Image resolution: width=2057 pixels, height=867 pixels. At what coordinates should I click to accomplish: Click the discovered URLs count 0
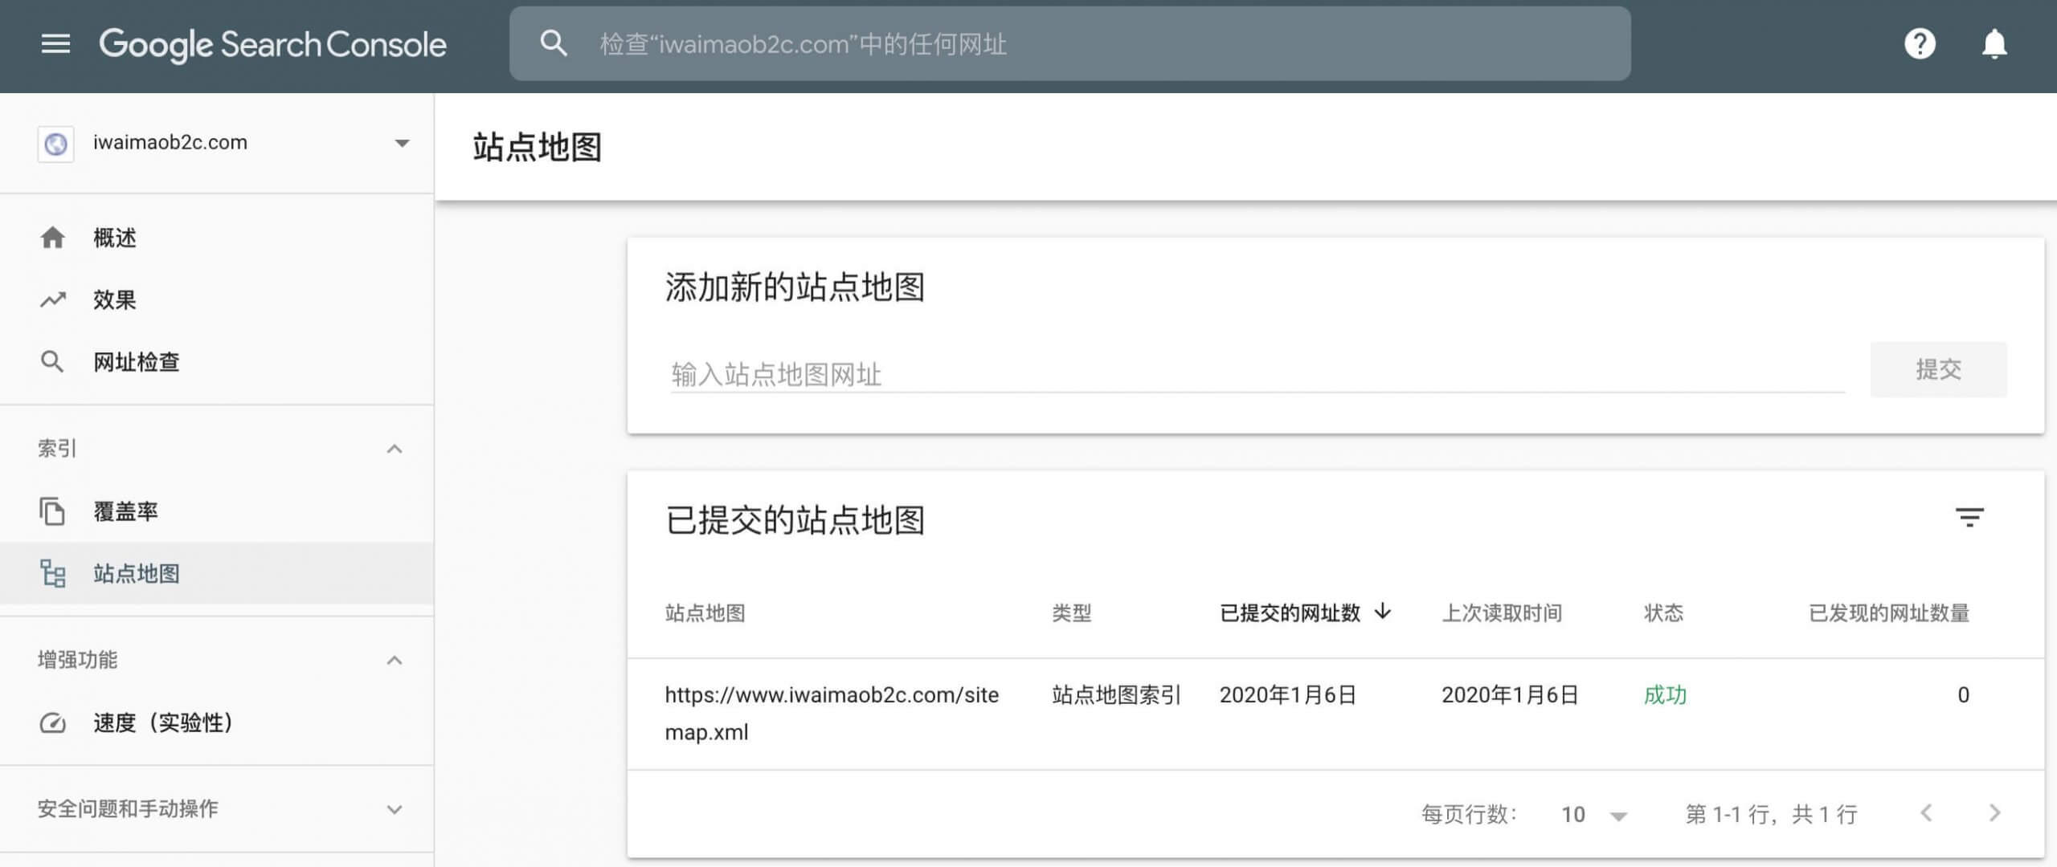tap(1963, 694)
